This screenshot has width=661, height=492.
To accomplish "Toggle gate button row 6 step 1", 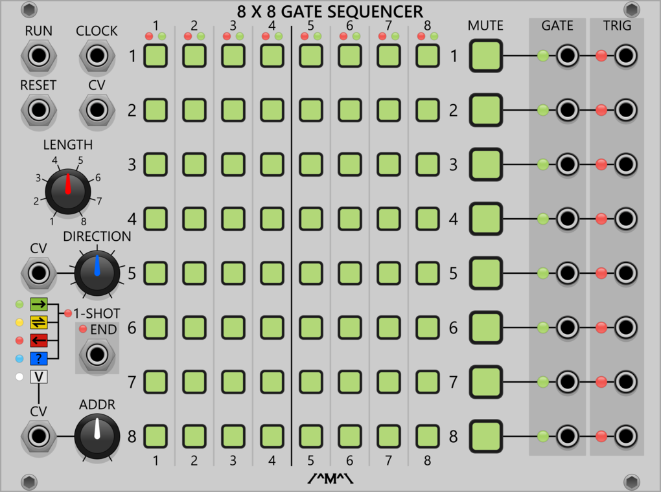I will (x=156, y=328).
